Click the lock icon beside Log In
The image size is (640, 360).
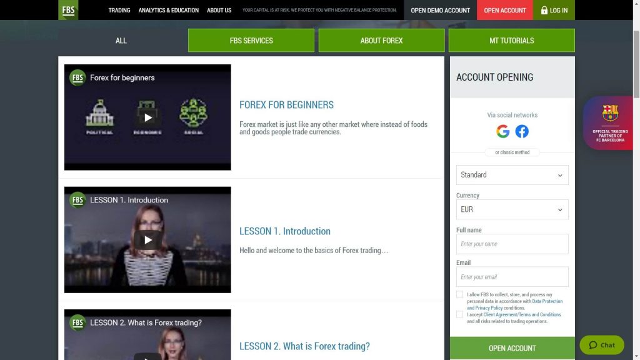click(x=544, y=11)
